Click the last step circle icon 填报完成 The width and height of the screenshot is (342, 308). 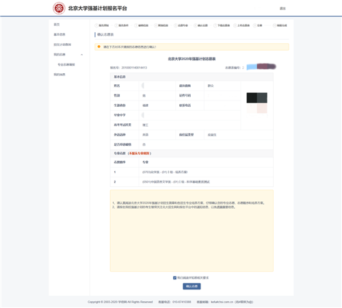pyautogui.click(x=274, y=25)
